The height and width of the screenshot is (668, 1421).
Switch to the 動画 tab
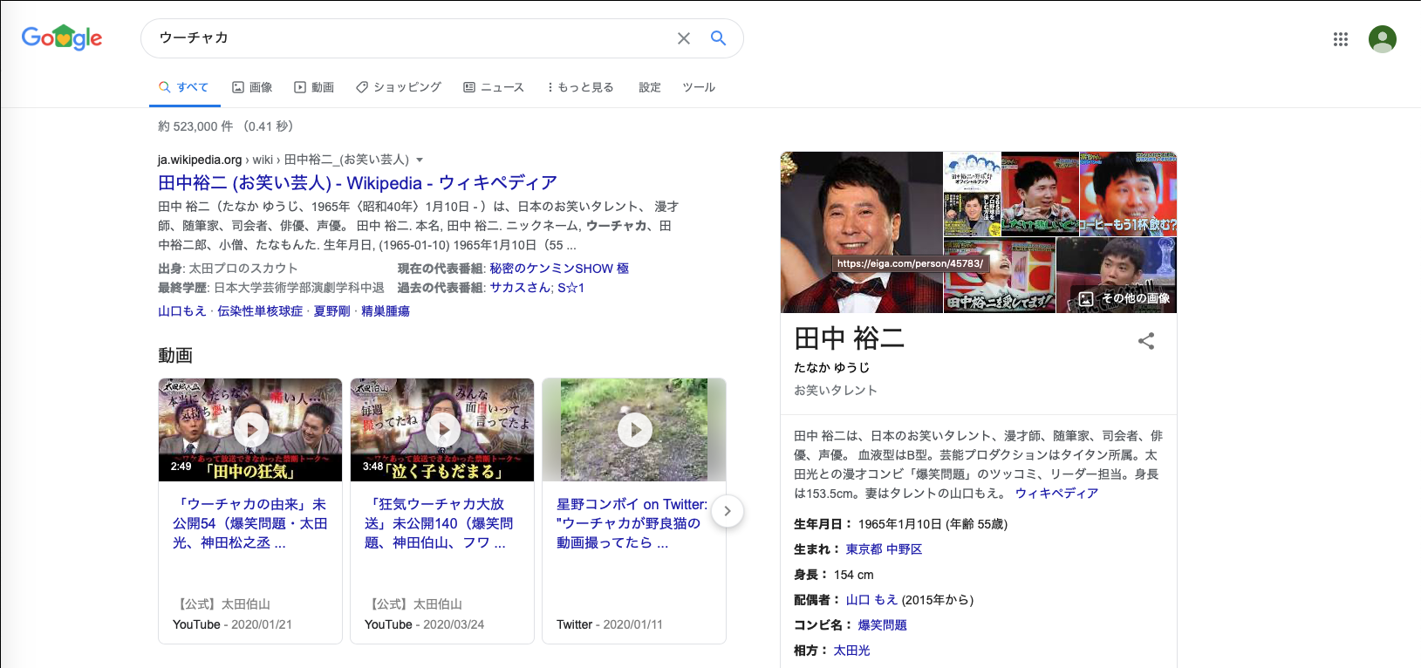coord(314,87)
